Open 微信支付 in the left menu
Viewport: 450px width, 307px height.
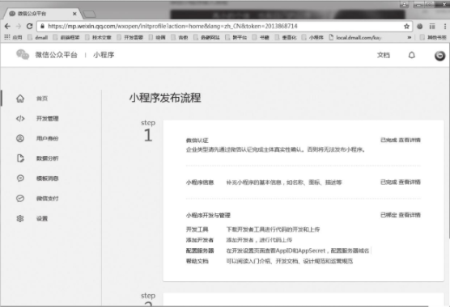click(48, 198)
